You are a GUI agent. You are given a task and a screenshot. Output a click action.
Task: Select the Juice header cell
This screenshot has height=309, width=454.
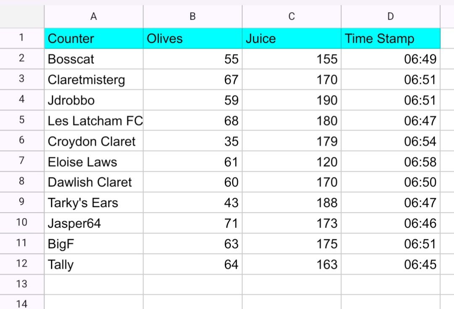291,39
